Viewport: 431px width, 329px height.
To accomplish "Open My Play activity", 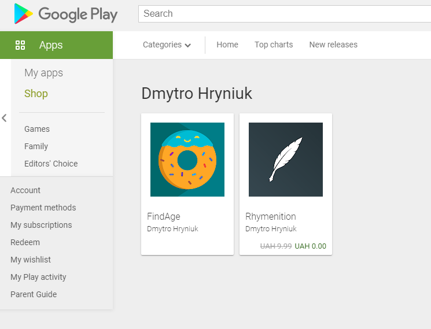I will pos(38,277).
